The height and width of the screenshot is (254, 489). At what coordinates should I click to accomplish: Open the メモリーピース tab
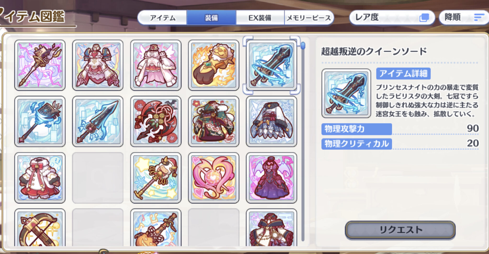click(x=309, y=18)
